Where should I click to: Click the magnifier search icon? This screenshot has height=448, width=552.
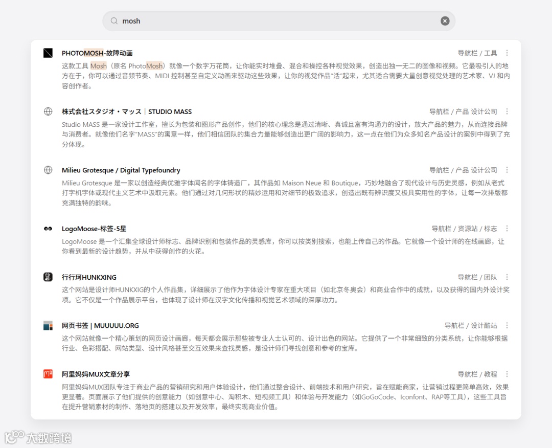coord(114,21)
